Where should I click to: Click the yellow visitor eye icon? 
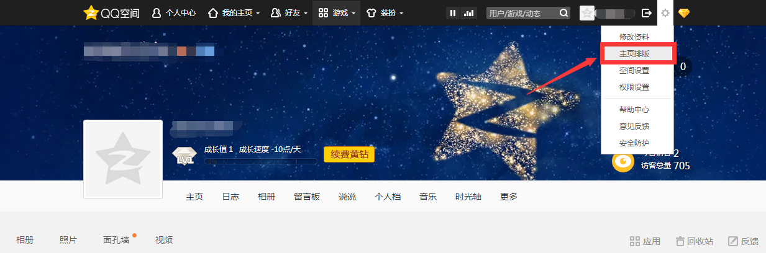click(622, 162)
